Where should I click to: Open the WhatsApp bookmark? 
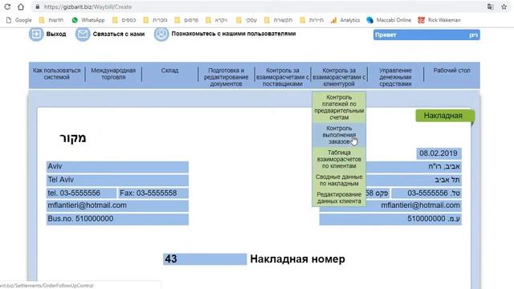(x=88, y=20)
